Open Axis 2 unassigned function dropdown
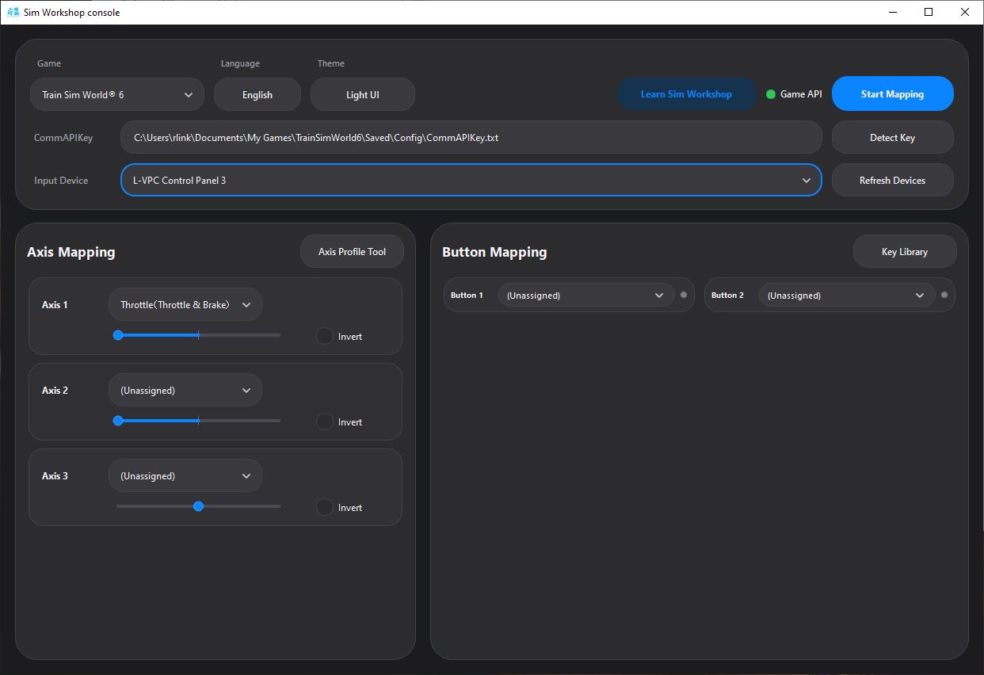The width and height of the screenshot is (984, 675). (x=185, y=390)
